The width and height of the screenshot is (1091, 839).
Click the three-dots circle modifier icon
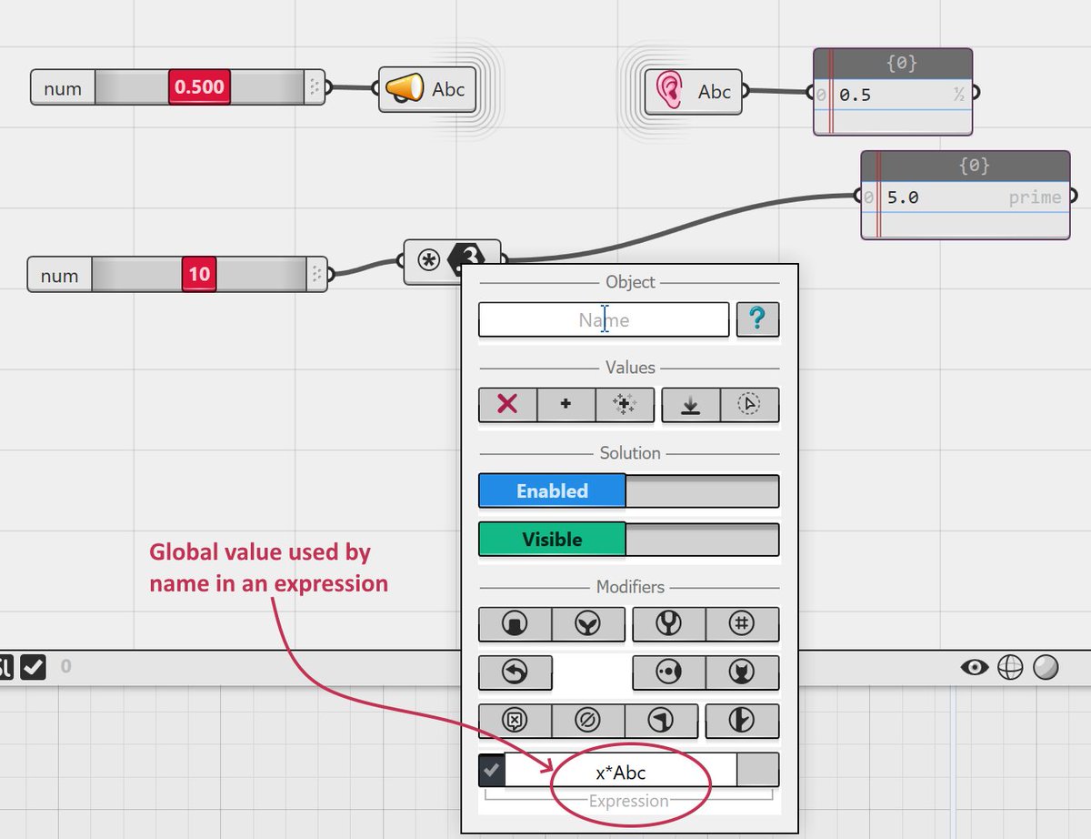(x=668, y=672)
